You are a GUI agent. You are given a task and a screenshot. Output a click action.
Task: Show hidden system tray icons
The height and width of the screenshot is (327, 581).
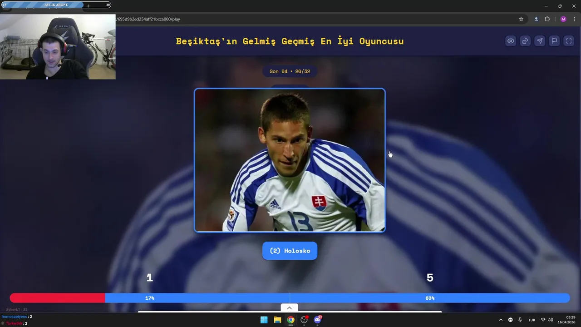tap(501, 320)
